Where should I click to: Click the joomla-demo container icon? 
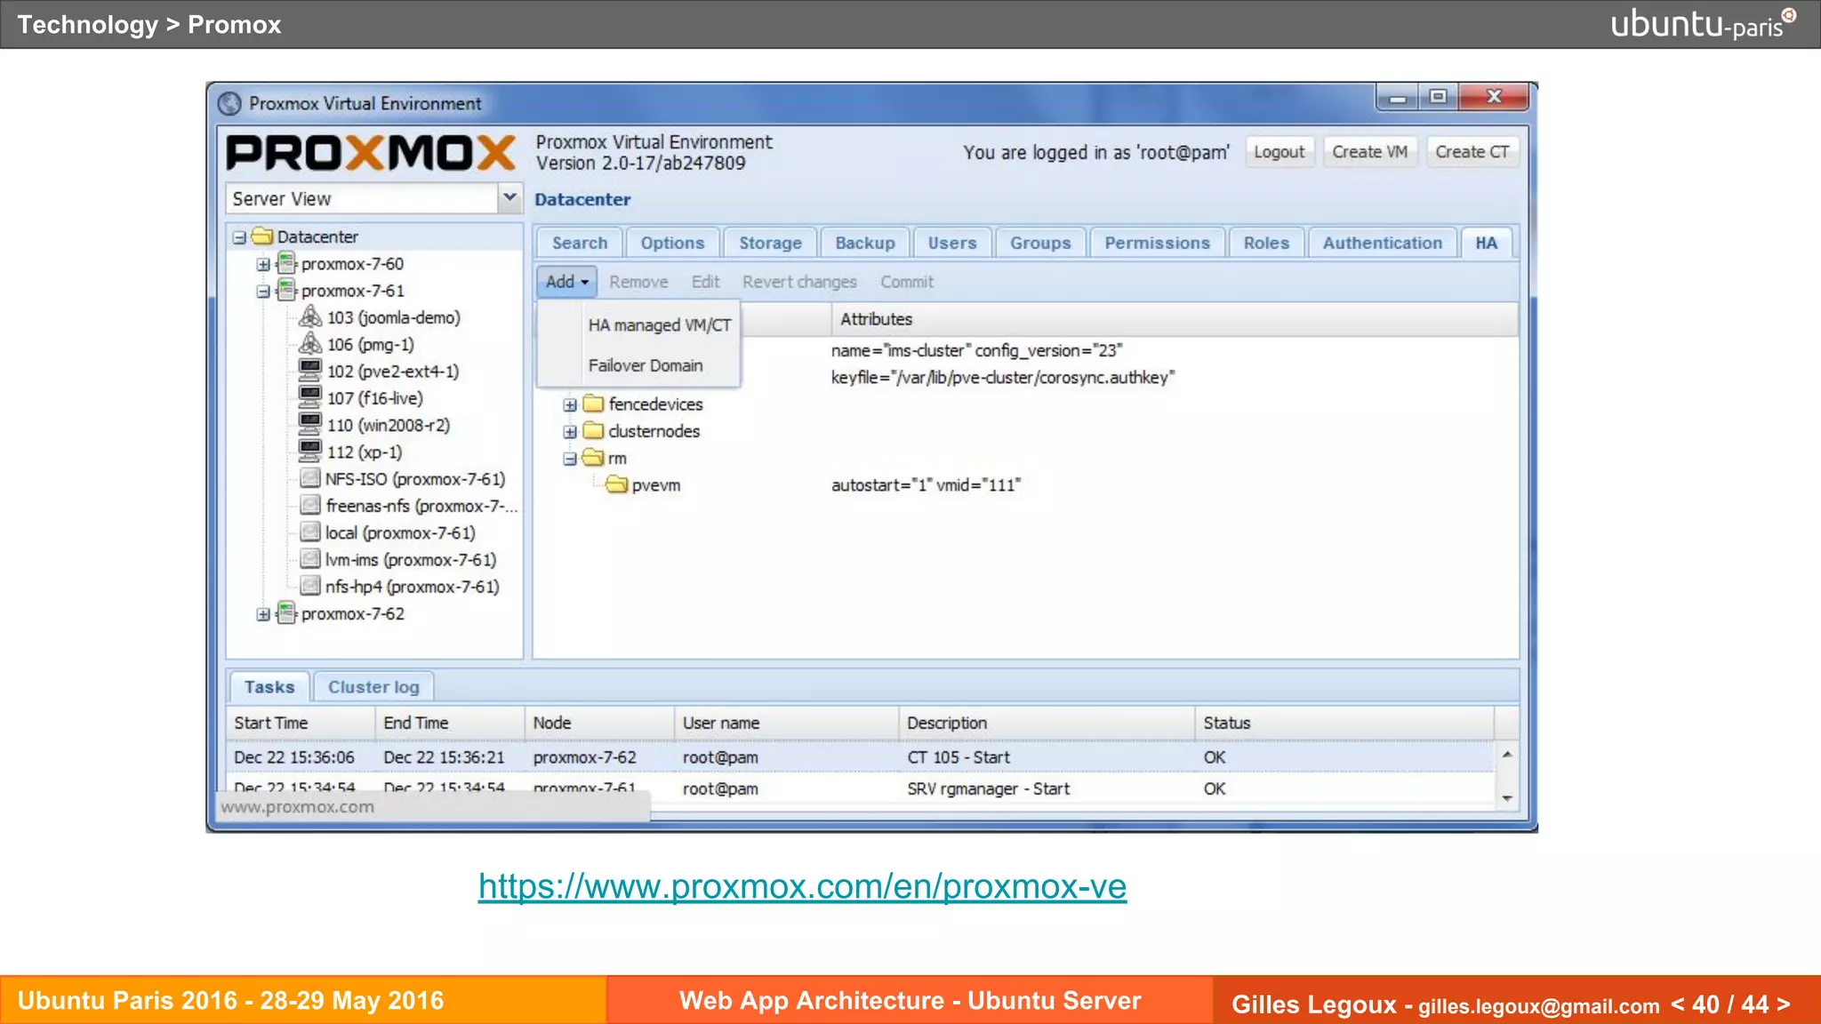(310, 317)
